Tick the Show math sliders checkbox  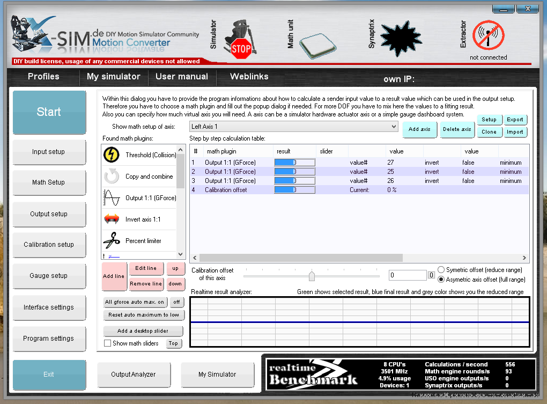click(x=107, y=343)
